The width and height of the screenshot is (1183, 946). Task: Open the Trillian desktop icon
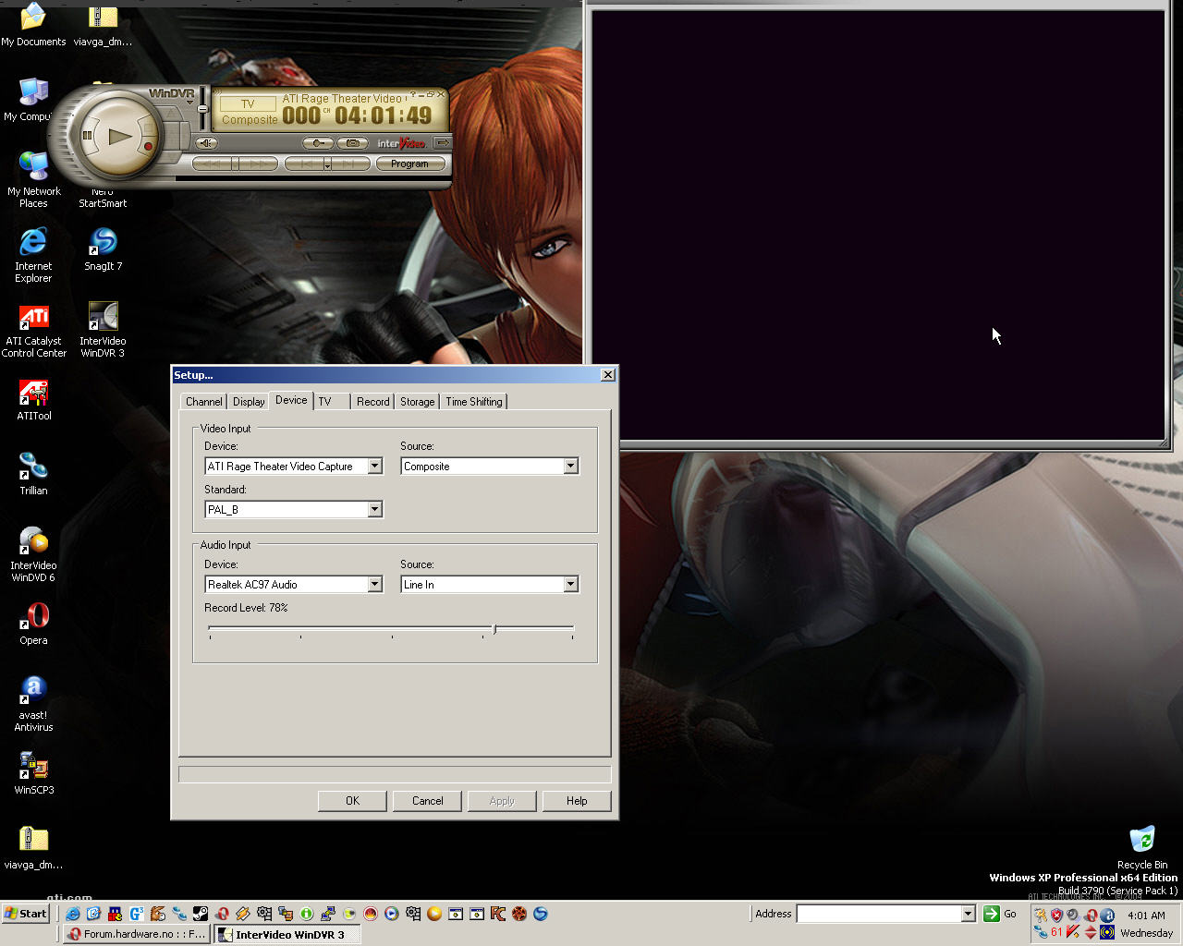[x=33, y=475]
